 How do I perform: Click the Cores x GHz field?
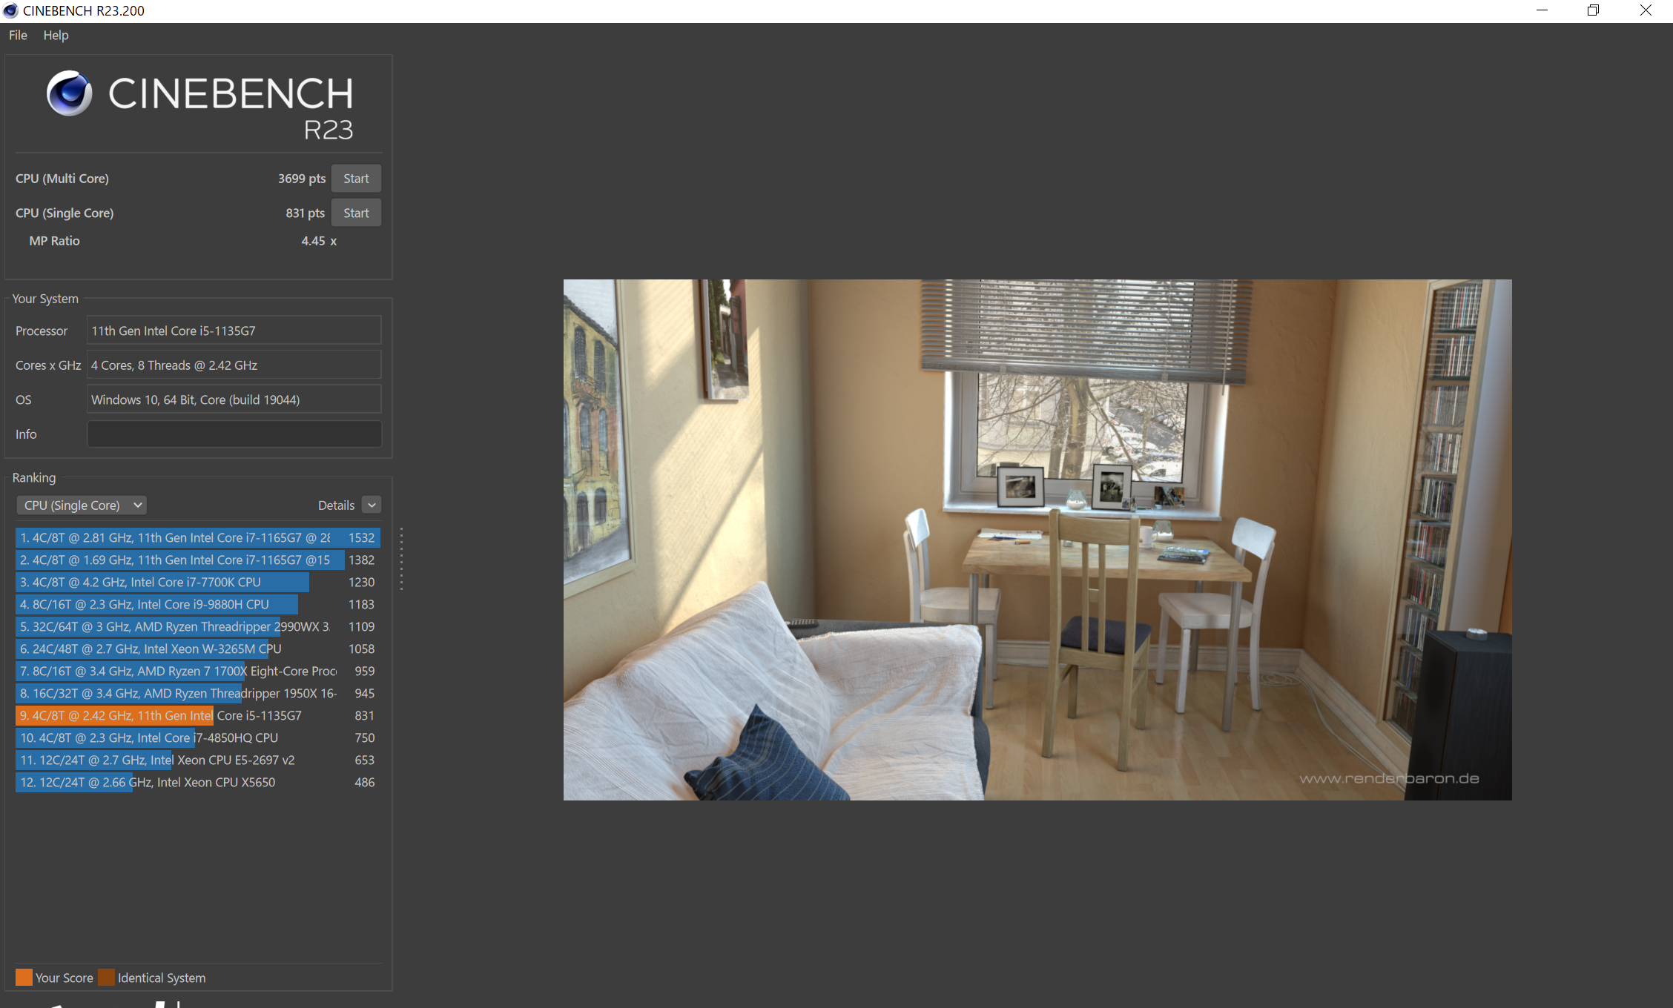point(234,365)
